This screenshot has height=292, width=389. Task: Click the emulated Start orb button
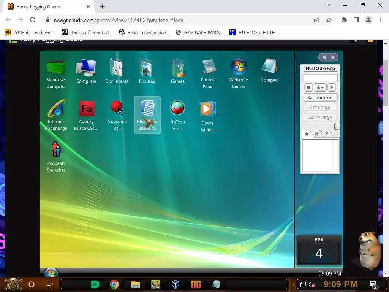51,273
